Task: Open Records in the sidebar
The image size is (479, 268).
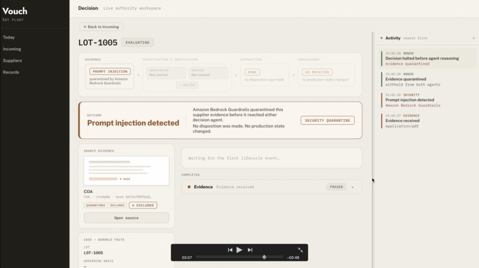Action: (x=11, y=72)
